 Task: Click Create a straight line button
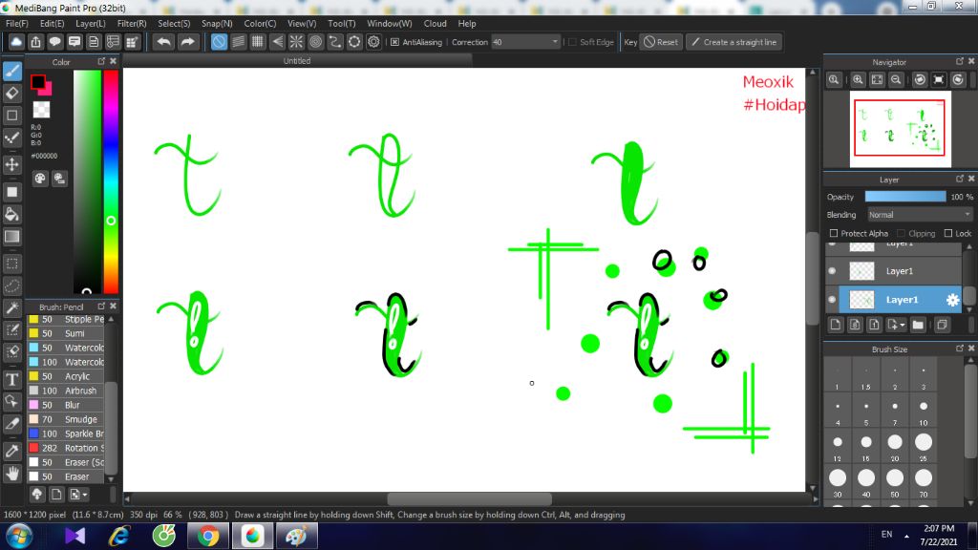[x=734, y=42]
